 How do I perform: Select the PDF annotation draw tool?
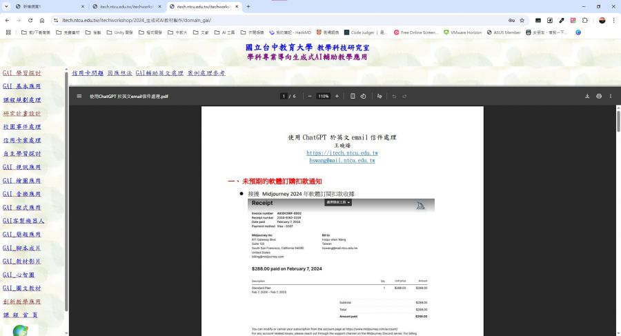click(x=379, y=97)
